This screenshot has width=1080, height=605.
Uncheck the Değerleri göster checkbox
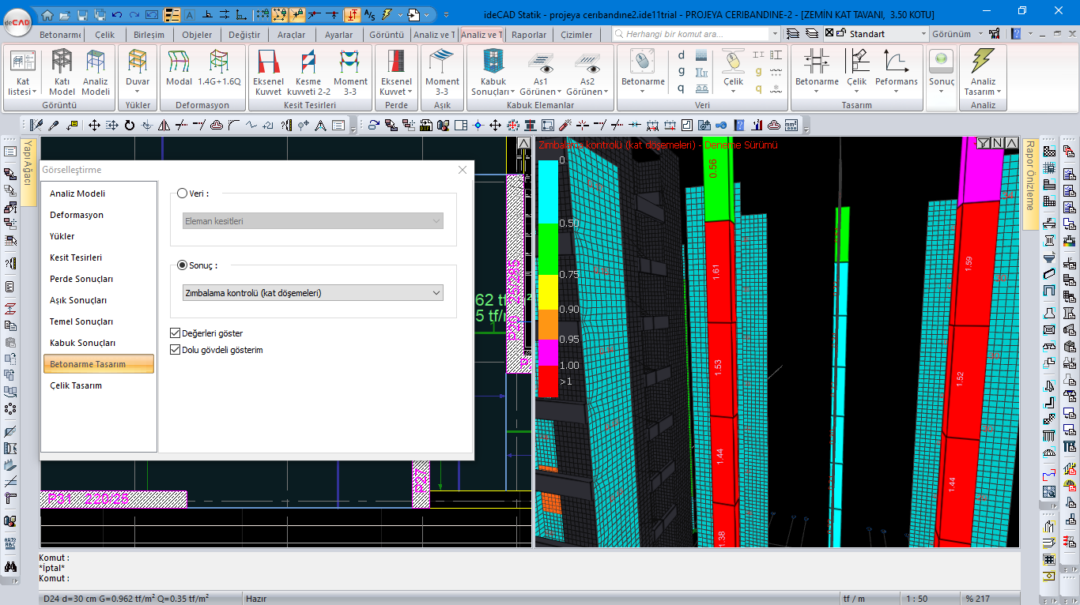click(176, 333)
